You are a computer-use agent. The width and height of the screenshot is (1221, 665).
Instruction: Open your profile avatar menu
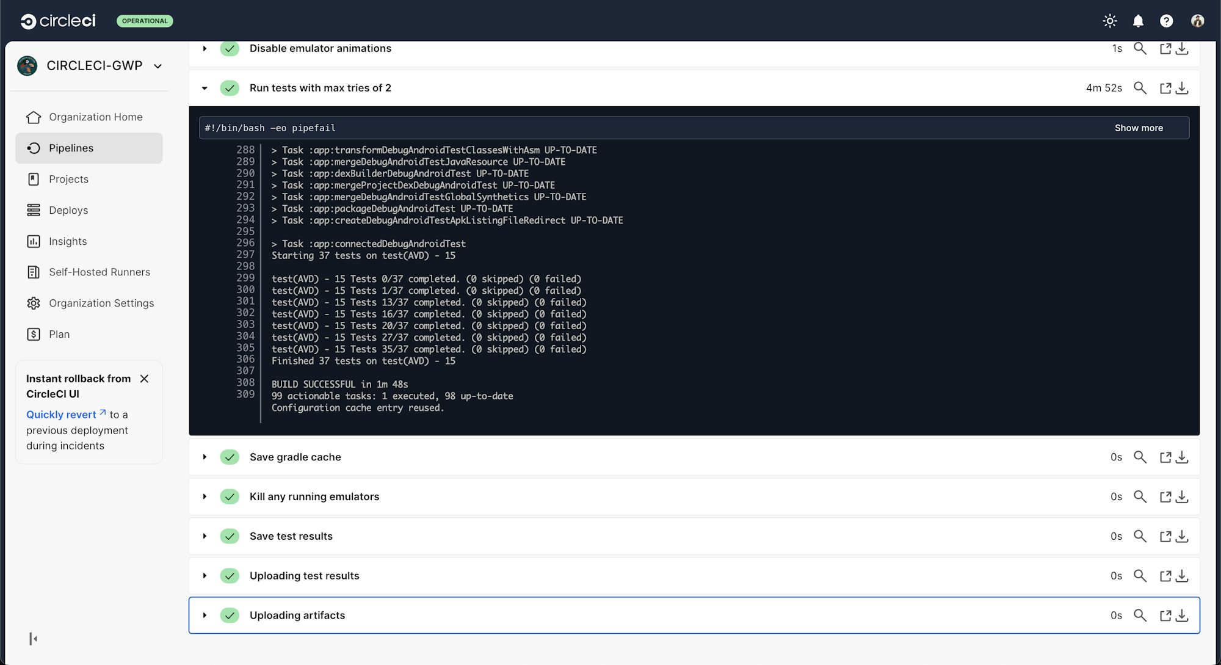pos(1197,20)
